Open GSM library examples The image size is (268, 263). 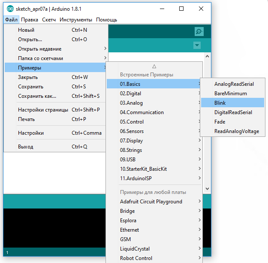[x=154, y=239]
